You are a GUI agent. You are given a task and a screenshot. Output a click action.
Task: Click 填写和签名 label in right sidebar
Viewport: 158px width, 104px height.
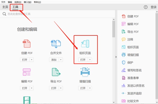pyautogui.click(x=134, y=70)
